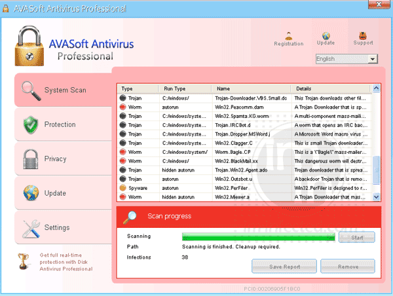Click the threat list scrollbar thumb
Screen dimensions: 393x296
(x=376, y=170)
